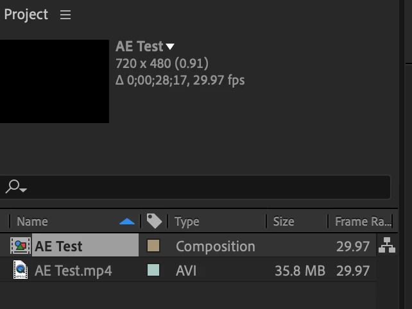The image size is (412, 309).
Task: Open the Project panel hamburger menu
Action: [65, 15]
